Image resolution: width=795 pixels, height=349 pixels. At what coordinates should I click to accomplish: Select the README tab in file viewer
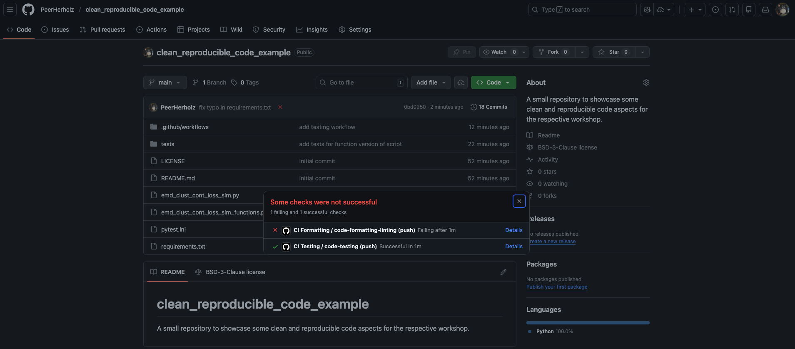pyautogui.click(x=167, y=272)
